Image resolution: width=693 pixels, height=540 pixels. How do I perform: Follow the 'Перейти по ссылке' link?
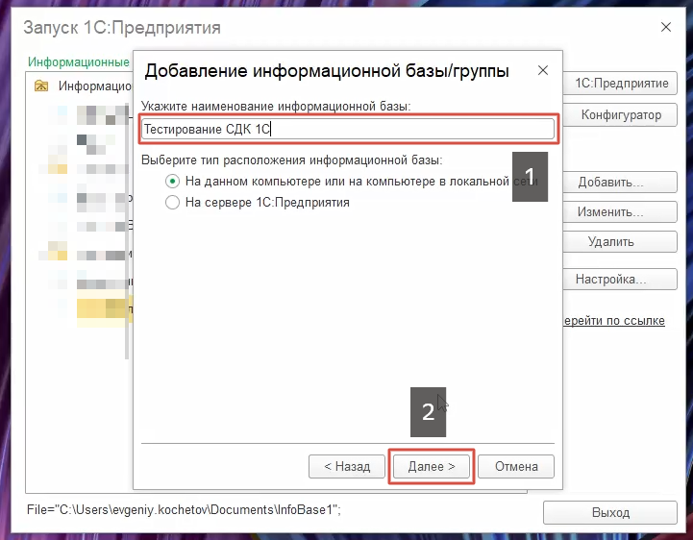(x=615, y=320)
